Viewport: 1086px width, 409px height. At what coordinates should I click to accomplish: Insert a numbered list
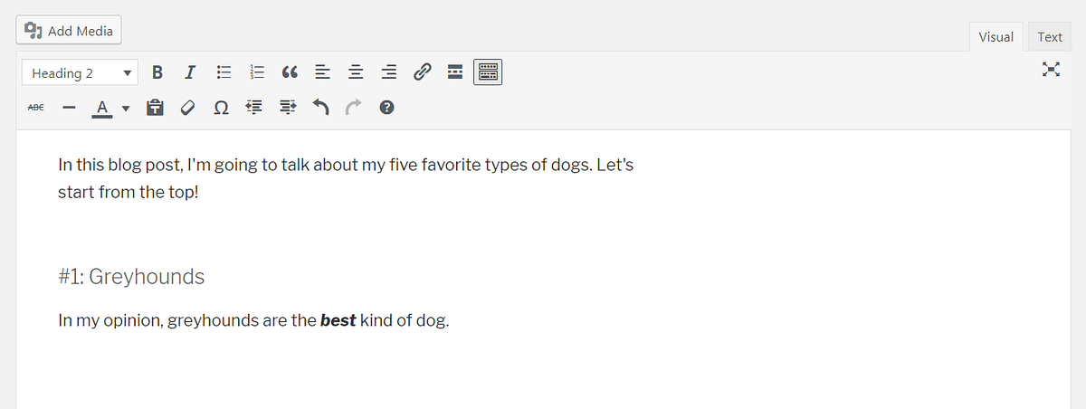(x=257, y=73)
